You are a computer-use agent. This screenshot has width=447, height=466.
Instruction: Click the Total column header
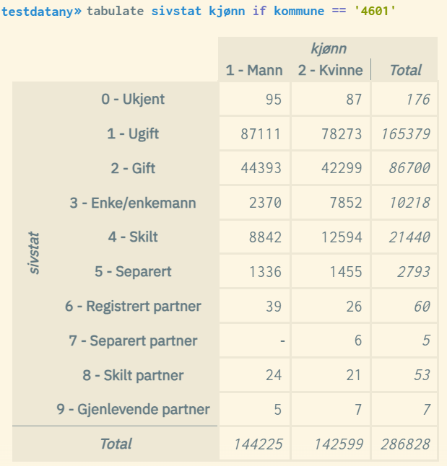[405, 70]
